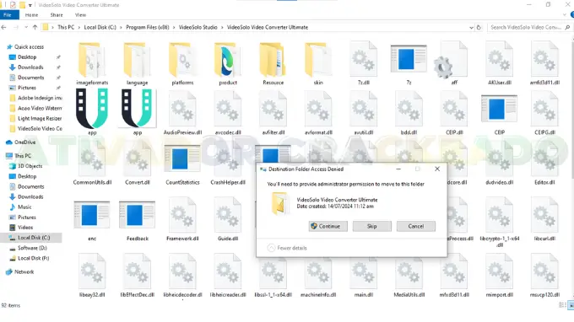Select the CountStatistics application

click(182, 164)
